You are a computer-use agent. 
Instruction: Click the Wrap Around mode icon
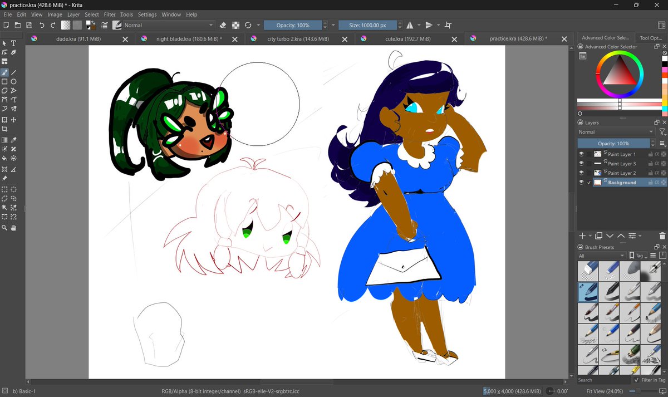[x=448, y=25]
